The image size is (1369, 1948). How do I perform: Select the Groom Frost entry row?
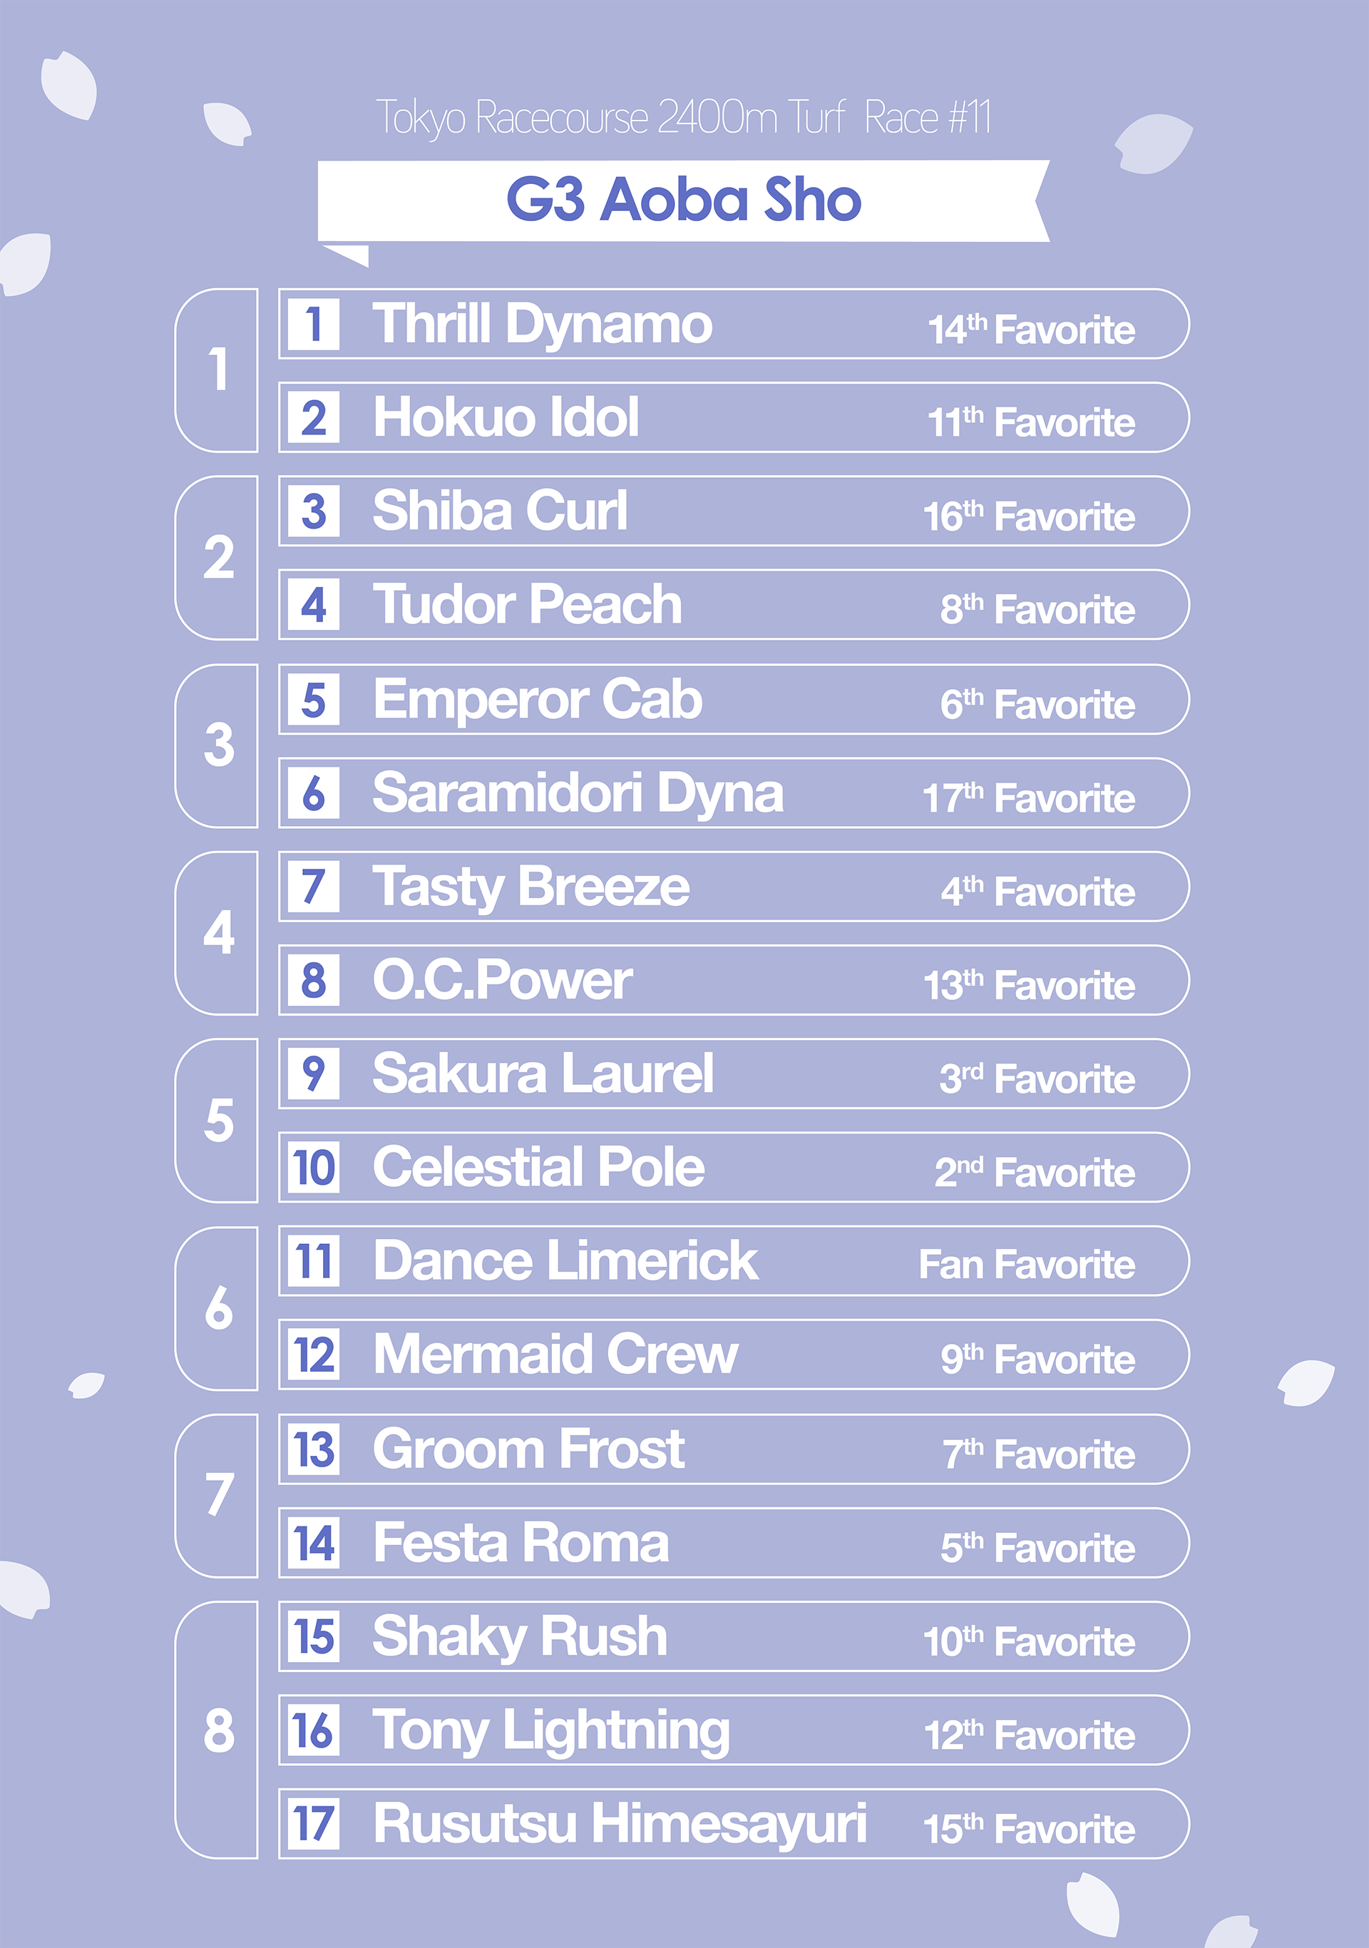(733, 1449)
